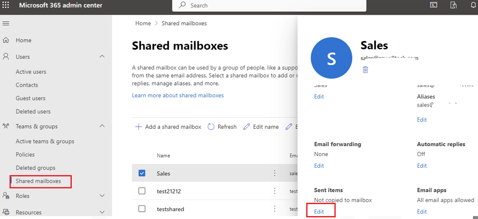
Task: Click the document icon in top bar
Action: coord(453,5)
